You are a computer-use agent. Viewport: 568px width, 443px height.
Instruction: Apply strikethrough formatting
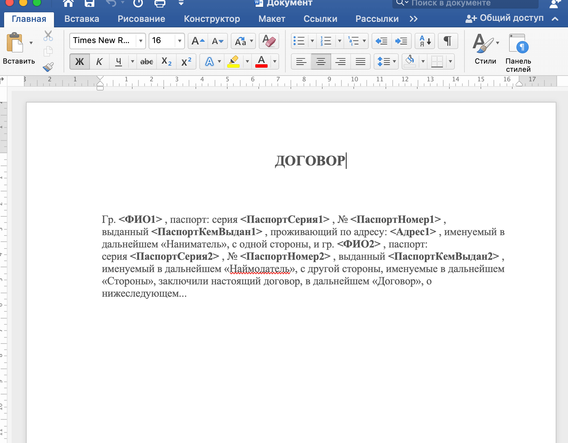[147, 62]
